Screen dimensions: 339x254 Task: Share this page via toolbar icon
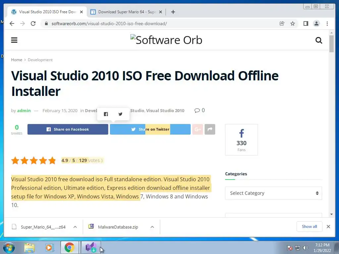(x=282, y=23)
